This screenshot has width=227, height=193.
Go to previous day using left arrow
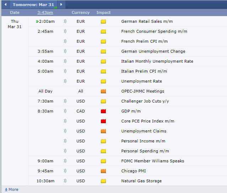pyautogui.click(x=5, y=5)
